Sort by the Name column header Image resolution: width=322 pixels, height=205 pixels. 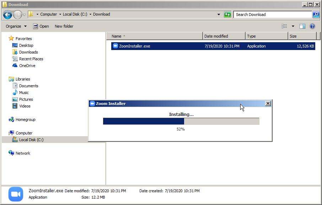(x=155, y=36)
